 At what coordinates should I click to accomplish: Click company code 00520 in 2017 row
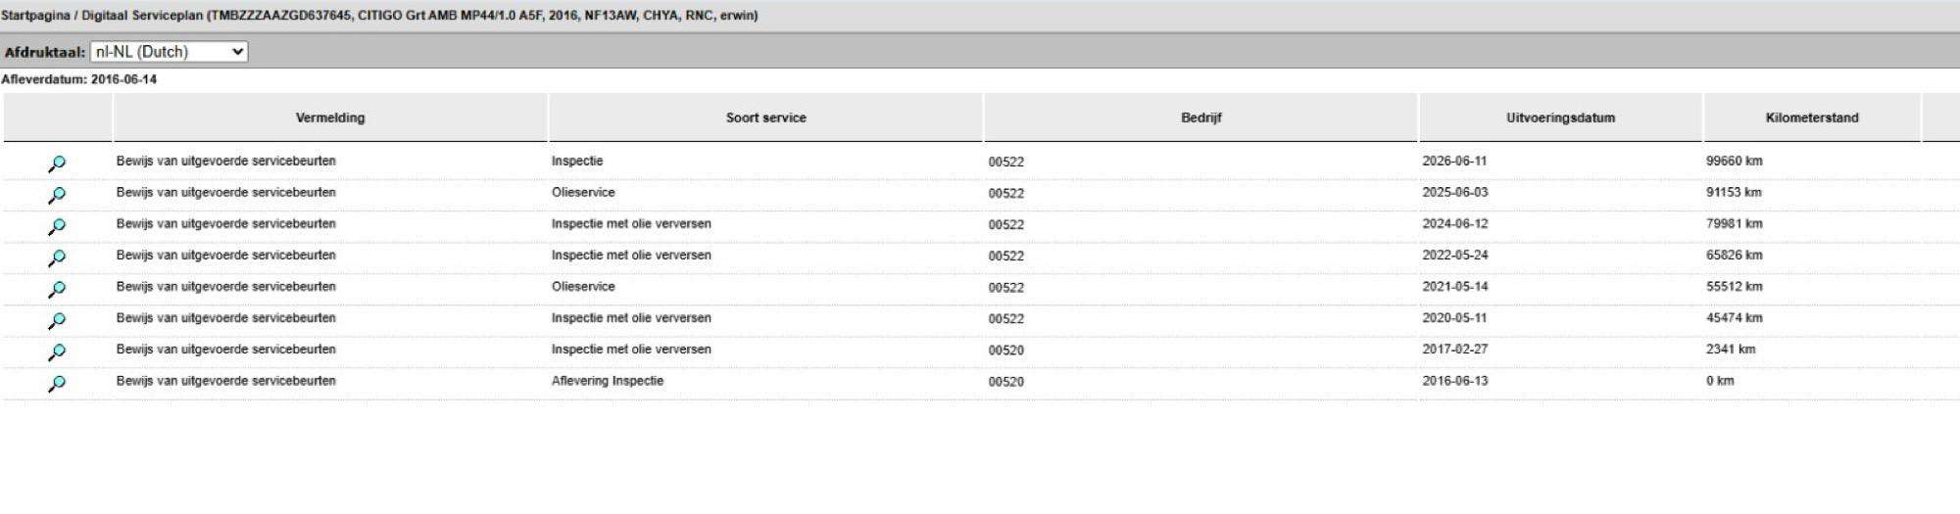click(x=1005, y=350)
